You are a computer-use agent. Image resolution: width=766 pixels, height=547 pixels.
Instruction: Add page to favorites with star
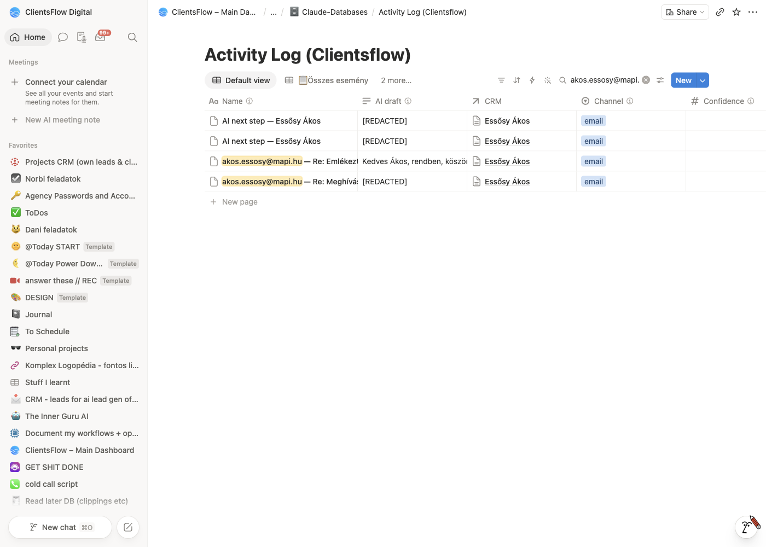click(736, 12)
